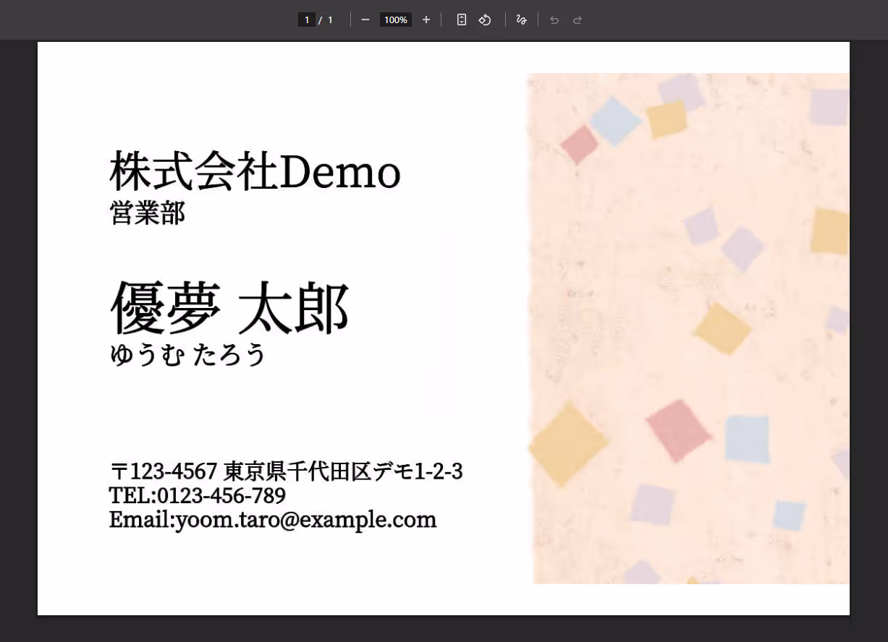Viewport: 888px width, 642px height.
Task: Activate the draw annotation tool
Action: (521, 20)
